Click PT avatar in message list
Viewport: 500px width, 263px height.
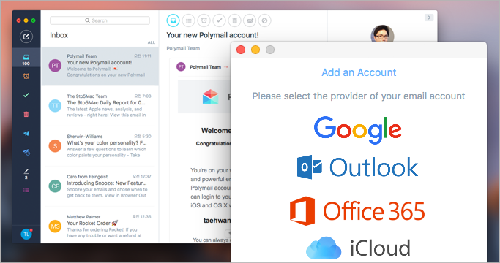tap(55, 66)
